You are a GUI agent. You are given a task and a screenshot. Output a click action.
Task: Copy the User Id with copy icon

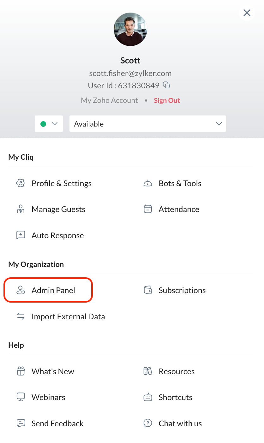coord(166,85)
